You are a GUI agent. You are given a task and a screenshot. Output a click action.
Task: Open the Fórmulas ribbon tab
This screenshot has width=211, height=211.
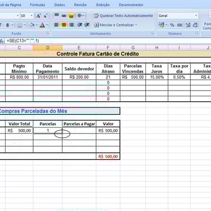point(38,5)
